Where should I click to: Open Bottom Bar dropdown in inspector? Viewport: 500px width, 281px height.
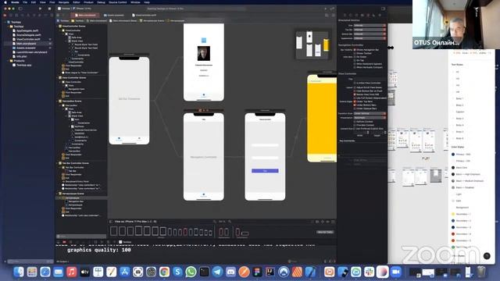click(370, 34)
